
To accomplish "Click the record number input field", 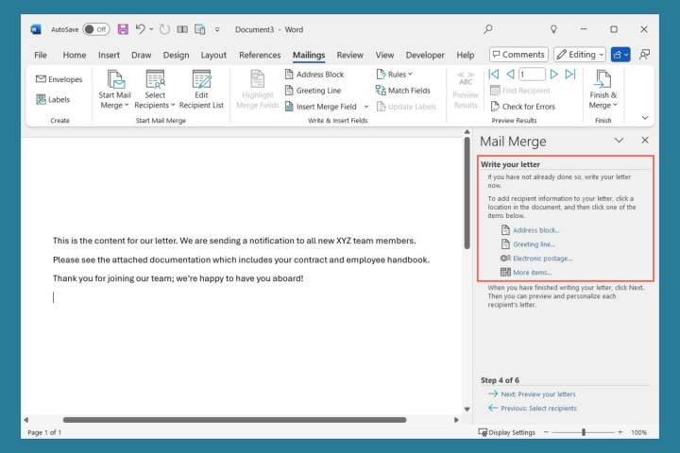I will (x=531, y=75).
